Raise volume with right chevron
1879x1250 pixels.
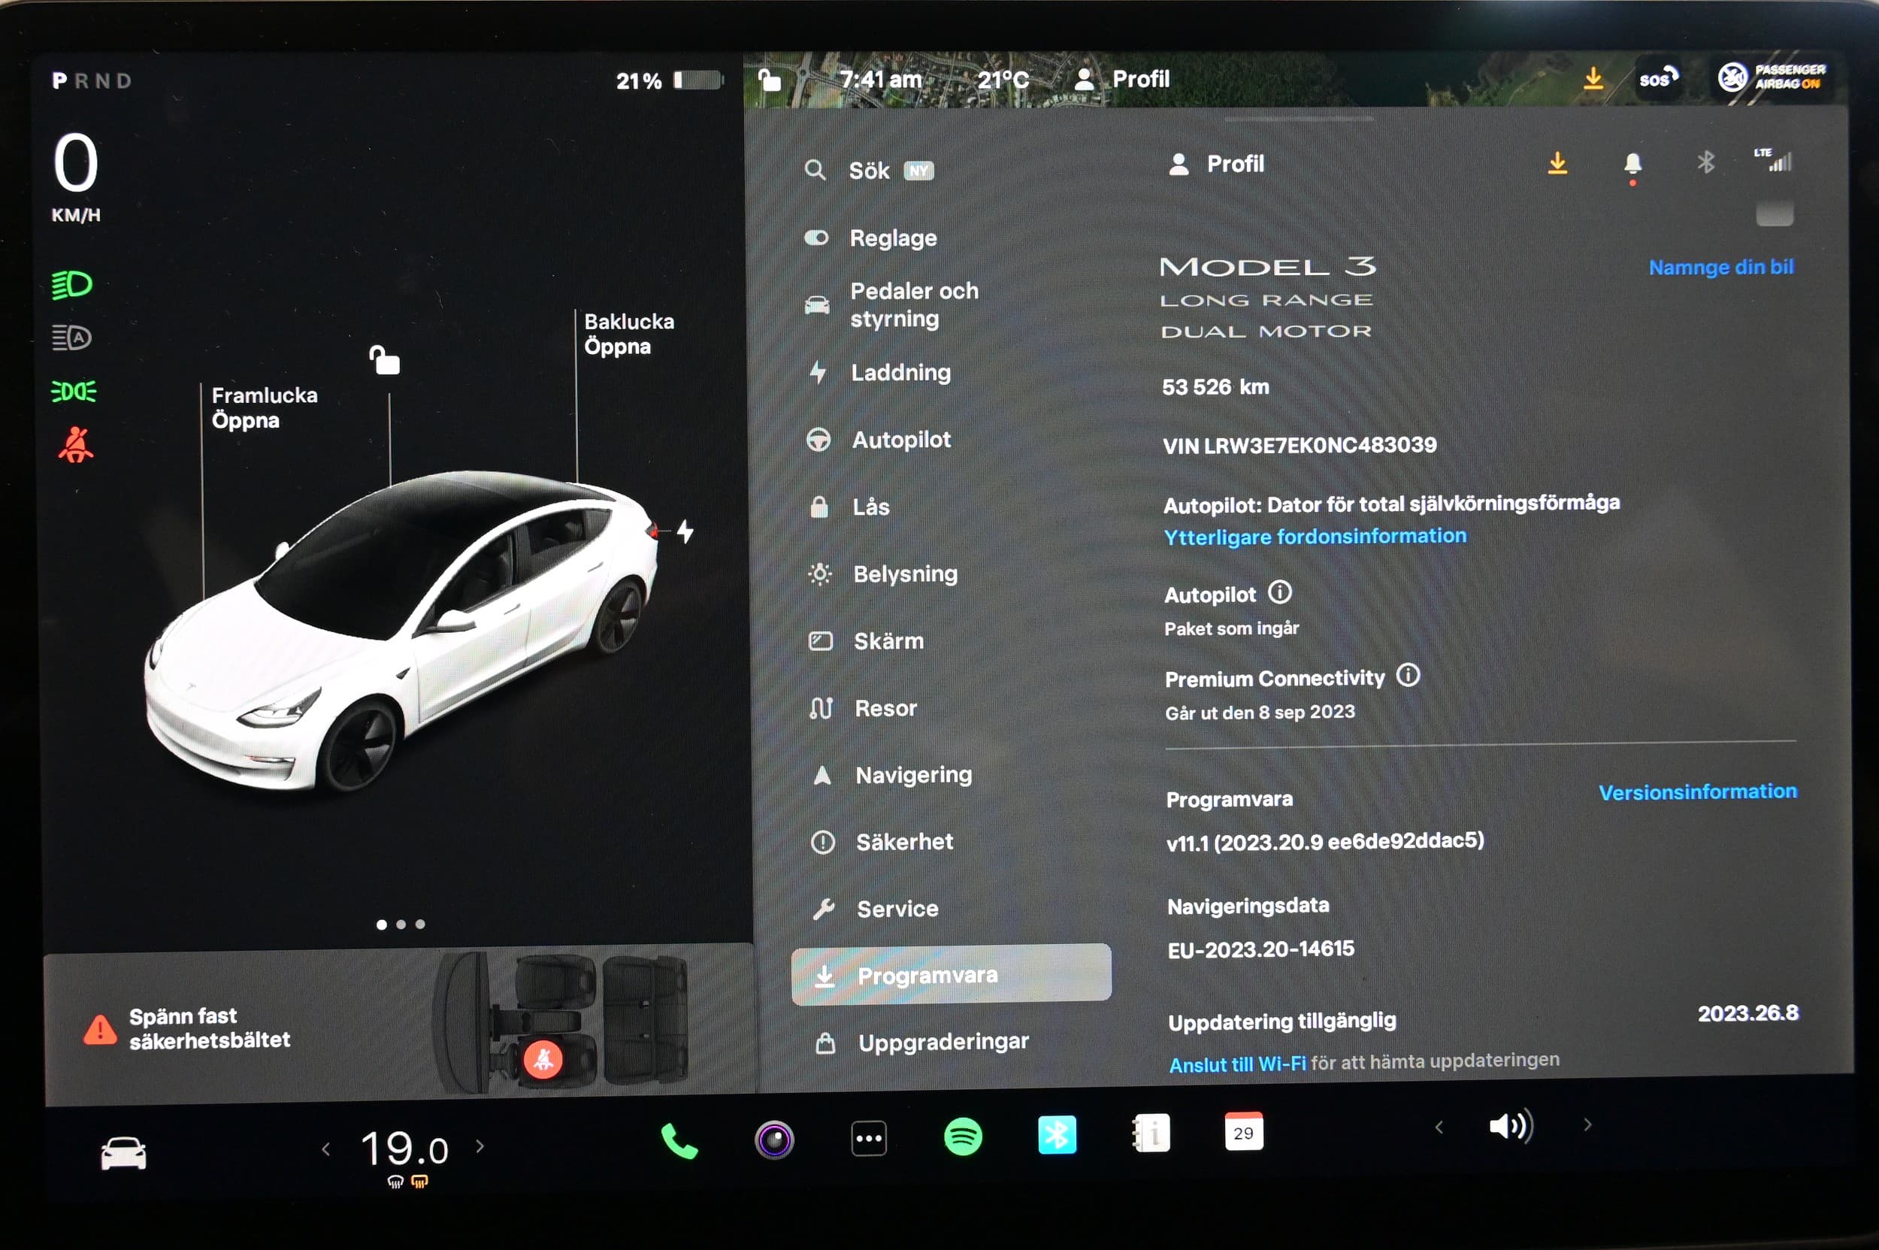pos(1587,1124)
